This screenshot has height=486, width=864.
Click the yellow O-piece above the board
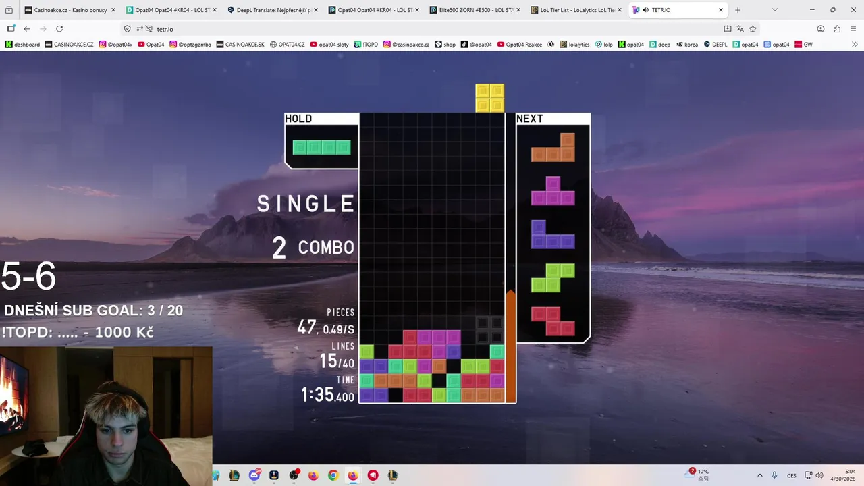[490, 98]
